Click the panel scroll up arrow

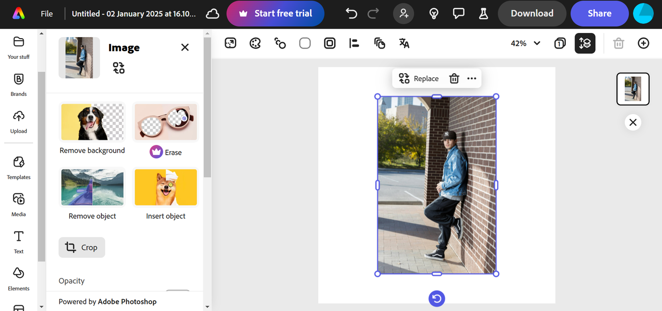point(207,34)
